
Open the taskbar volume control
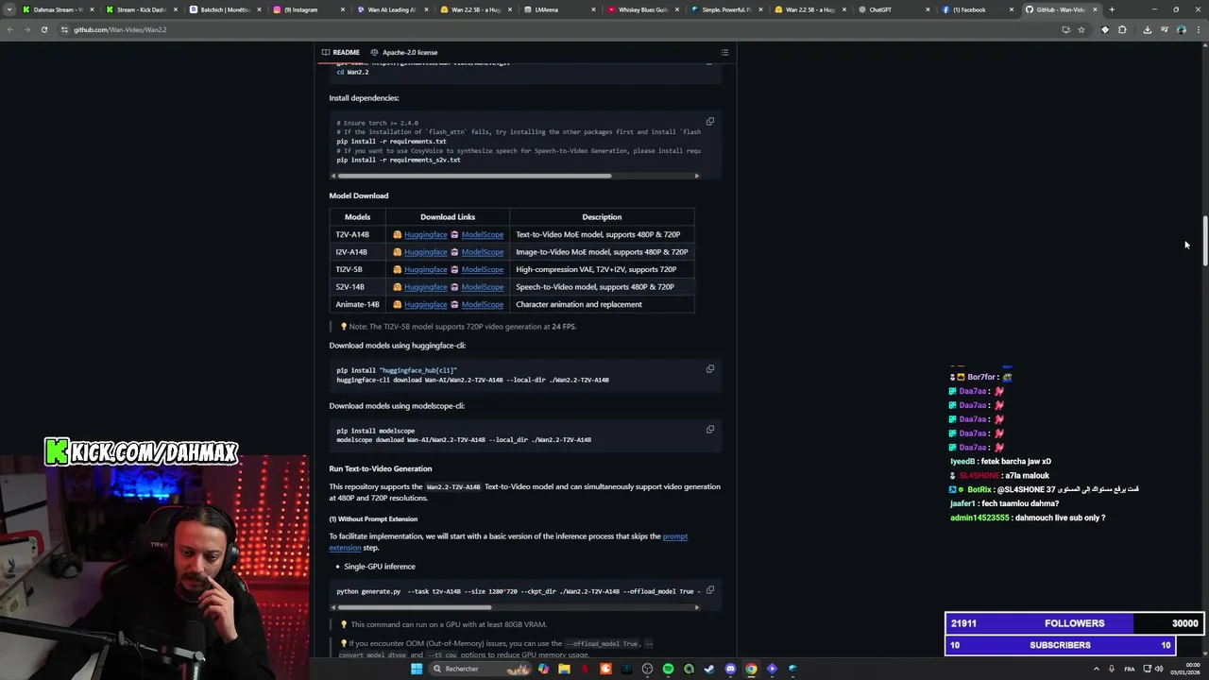tap(1160, 669)
